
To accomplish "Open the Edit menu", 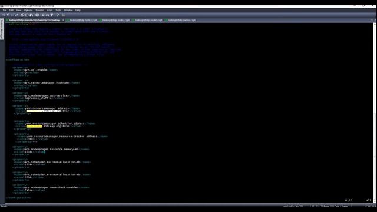I will [x=11, y=11].
